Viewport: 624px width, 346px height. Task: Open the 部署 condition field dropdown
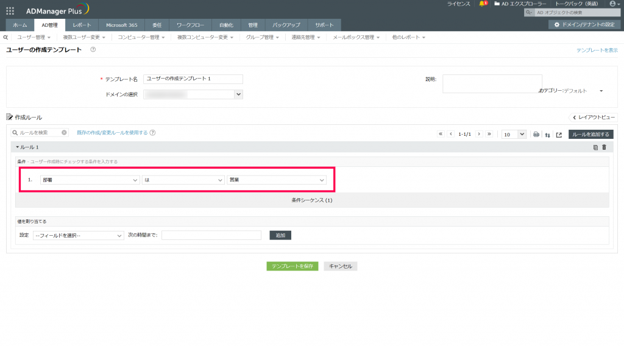90,180
